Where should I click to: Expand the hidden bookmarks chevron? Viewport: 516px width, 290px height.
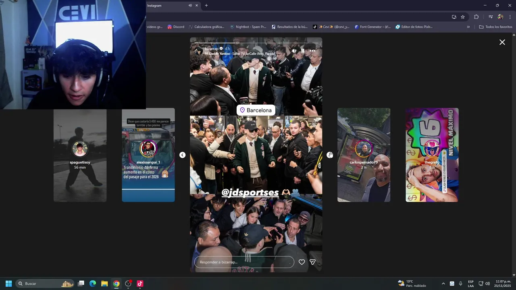468,27
